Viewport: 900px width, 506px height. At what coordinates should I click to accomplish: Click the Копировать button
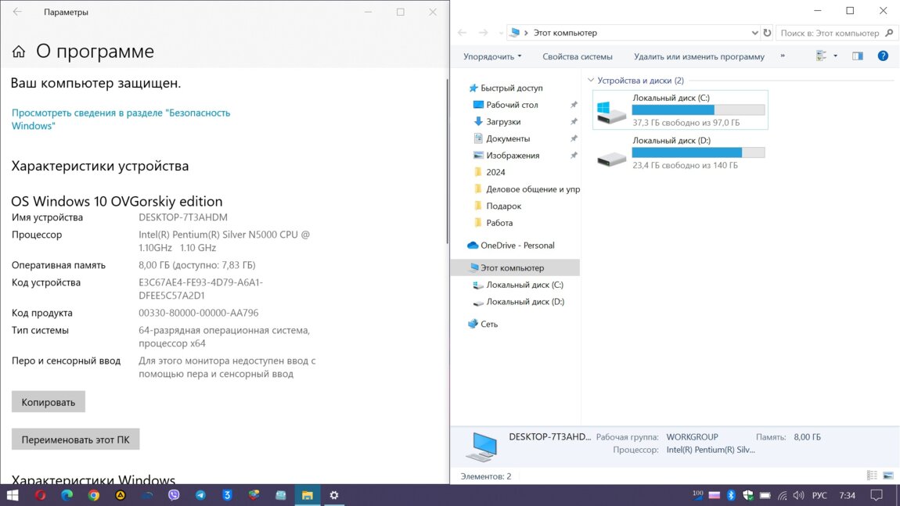[x=49, y=402]
